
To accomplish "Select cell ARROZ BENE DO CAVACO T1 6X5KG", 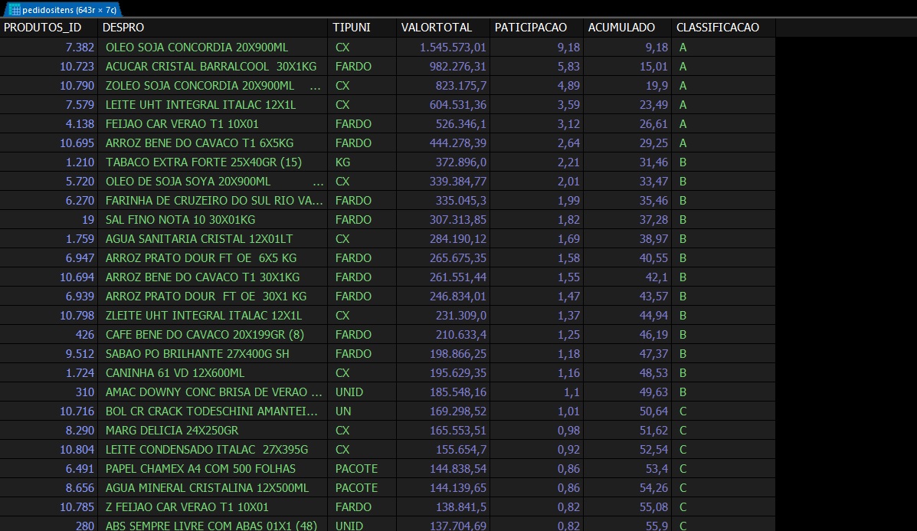I will pos(213,143).
